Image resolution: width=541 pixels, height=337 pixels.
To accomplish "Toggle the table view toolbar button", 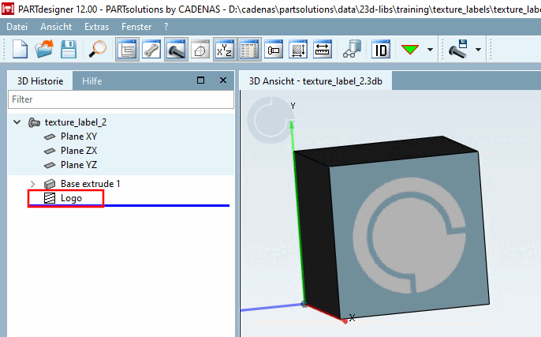I will click(x=249, y=50).
